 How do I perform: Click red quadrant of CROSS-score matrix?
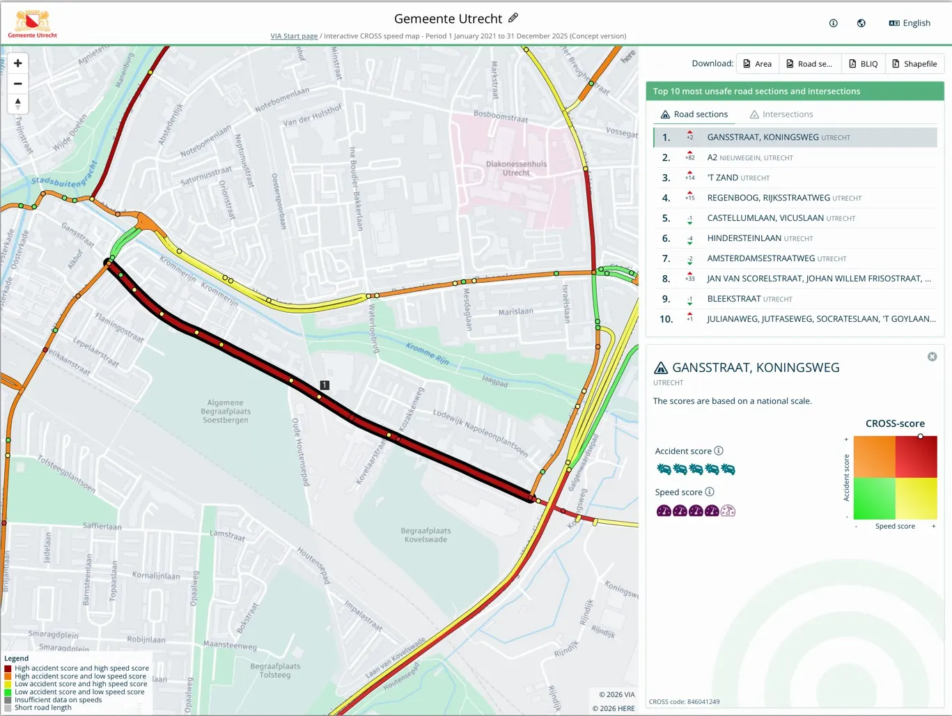[x=916, y=457]
